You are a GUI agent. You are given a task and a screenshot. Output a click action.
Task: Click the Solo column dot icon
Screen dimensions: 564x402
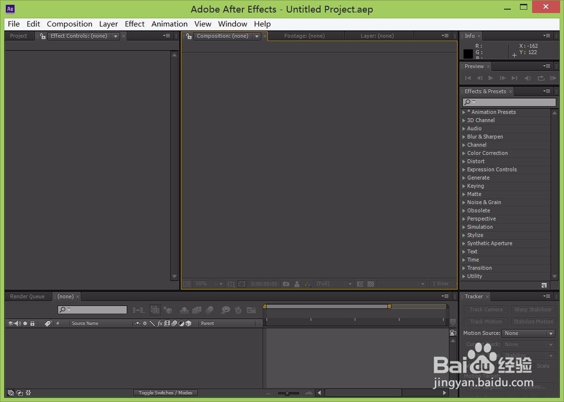(25, 323)
